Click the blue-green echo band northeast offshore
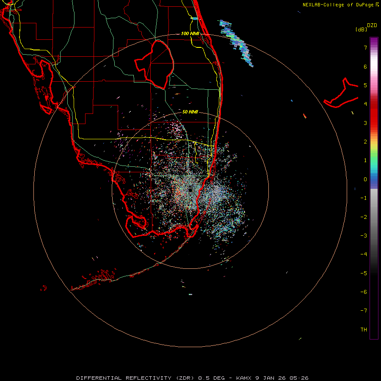Screen dimensions: 381x381 (x=236, y=43)
